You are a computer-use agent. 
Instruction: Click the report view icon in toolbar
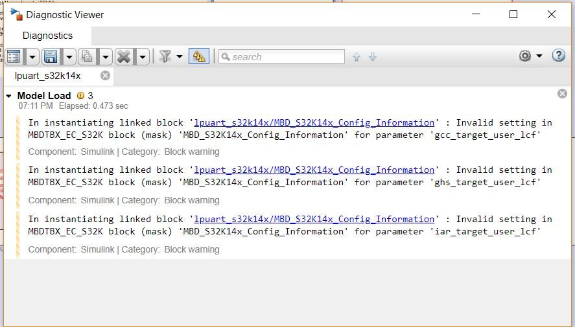[14, 57]
